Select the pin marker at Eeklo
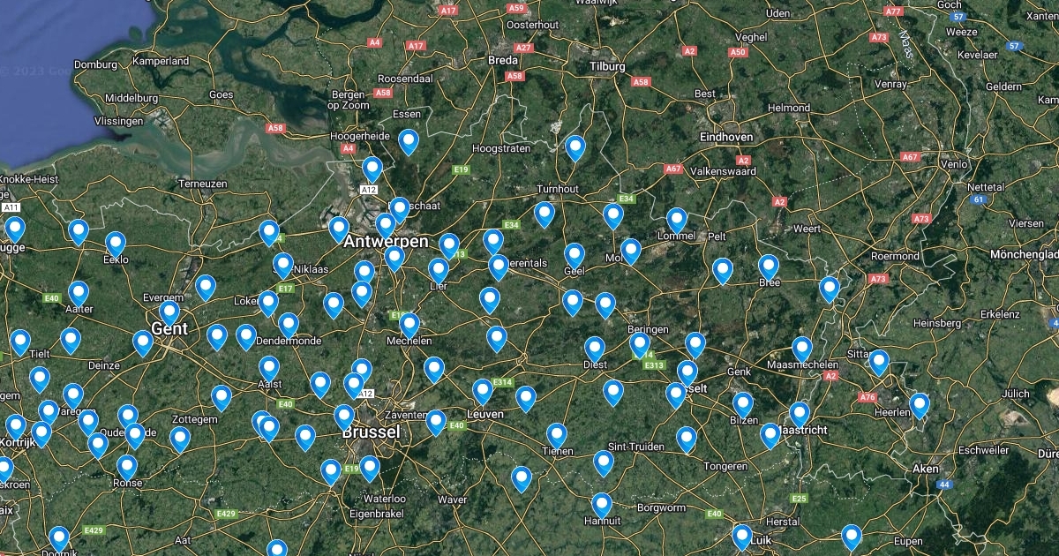 (x=116, y=244)
